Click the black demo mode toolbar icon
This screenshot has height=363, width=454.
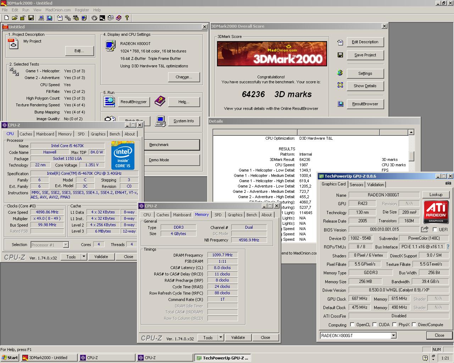(103, 18)
